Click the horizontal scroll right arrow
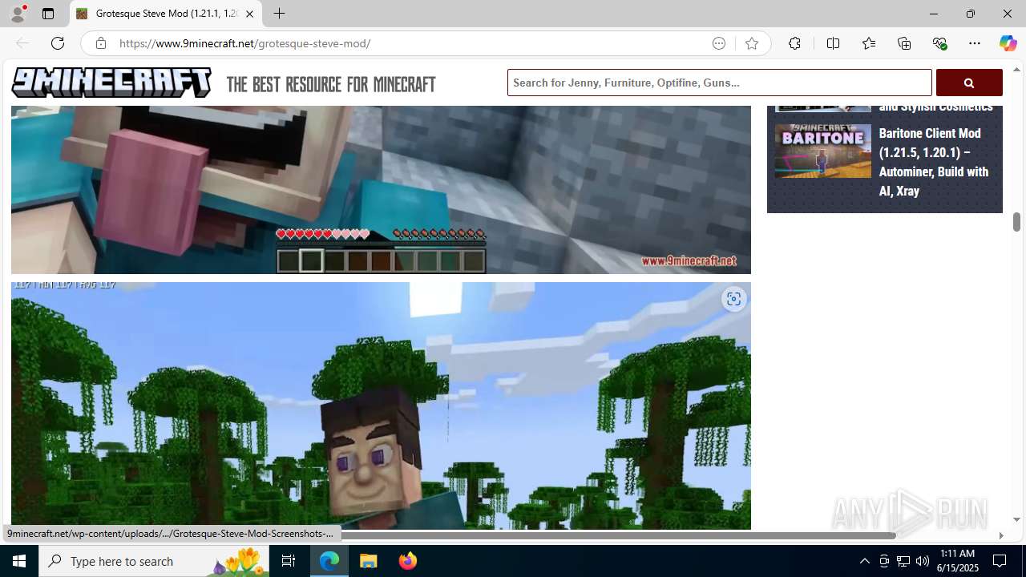Screen dimensions: 1026x577 point(1000,535)
